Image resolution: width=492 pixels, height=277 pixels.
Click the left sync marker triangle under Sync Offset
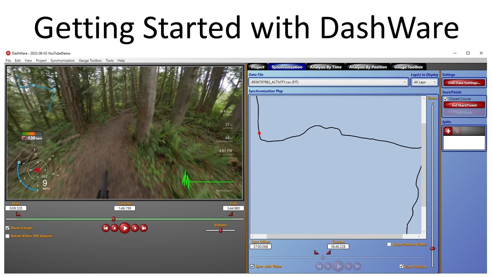click(x=316, y=252)
